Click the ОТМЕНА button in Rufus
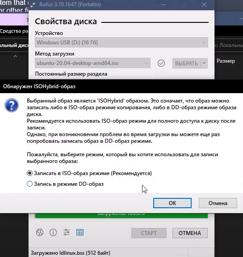243x257 pixels. (x=190, y=233)
